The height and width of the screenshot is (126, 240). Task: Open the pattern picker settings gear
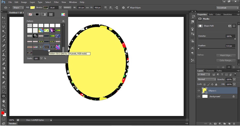[63, 21]
